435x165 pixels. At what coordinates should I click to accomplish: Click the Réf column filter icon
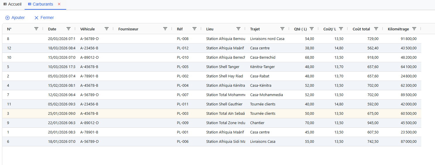[195, 29]
